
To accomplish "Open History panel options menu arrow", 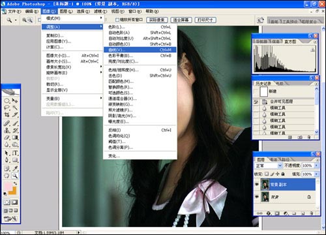I will (316, 84).
